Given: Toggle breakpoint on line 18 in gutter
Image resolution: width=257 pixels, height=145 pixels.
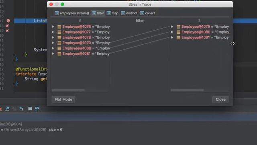Looking at the screenshot, I should (x=7, y=26).
